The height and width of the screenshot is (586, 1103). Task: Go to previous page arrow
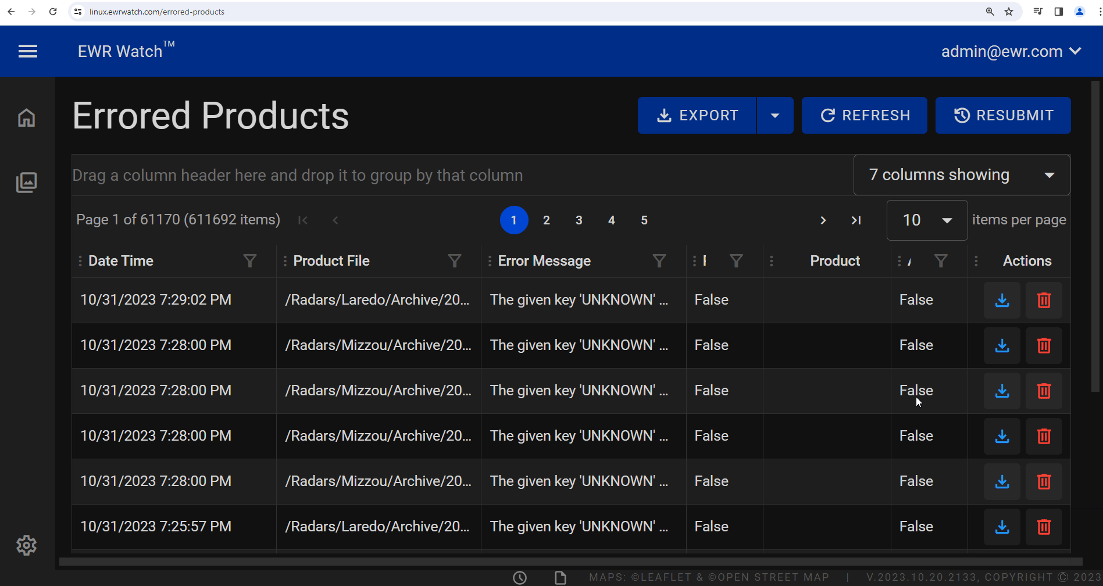pos(335,220)
